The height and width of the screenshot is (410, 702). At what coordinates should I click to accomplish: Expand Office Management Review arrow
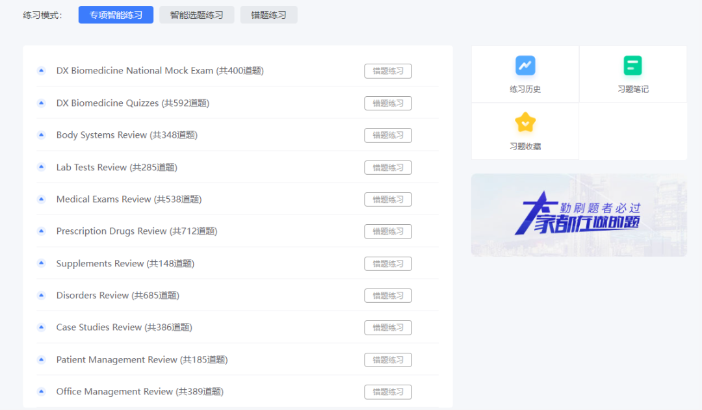[x=41, y=392]
